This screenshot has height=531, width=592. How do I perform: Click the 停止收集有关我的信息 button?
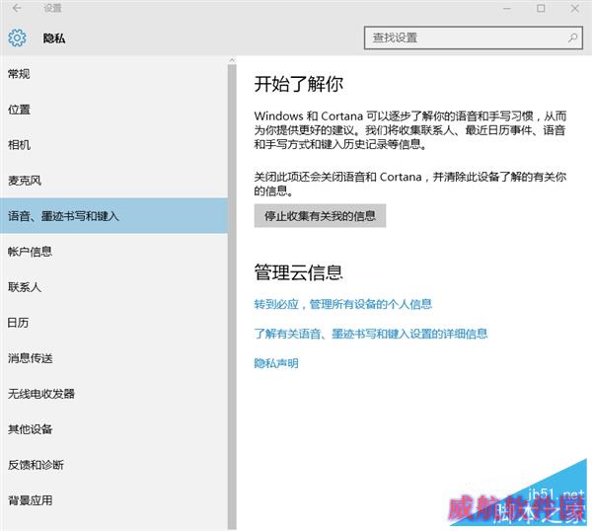point(320,216)
